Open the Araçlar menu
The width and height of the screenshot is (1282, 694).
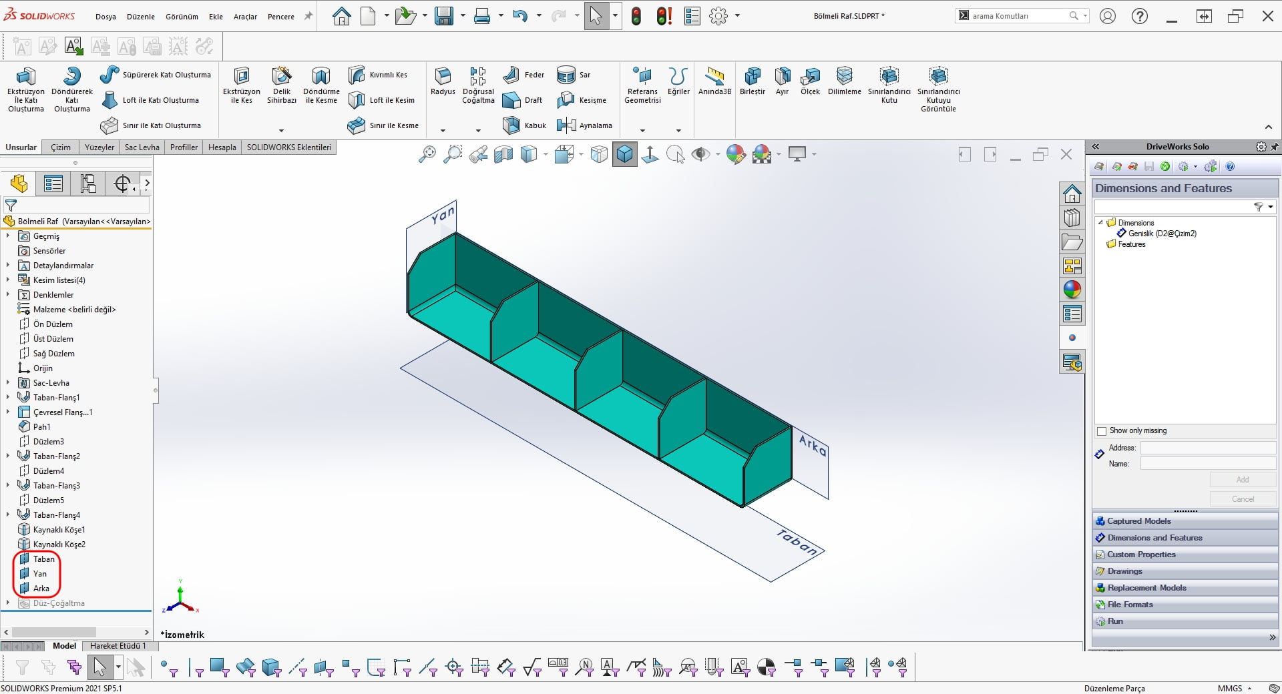click(x=245, y=17)
